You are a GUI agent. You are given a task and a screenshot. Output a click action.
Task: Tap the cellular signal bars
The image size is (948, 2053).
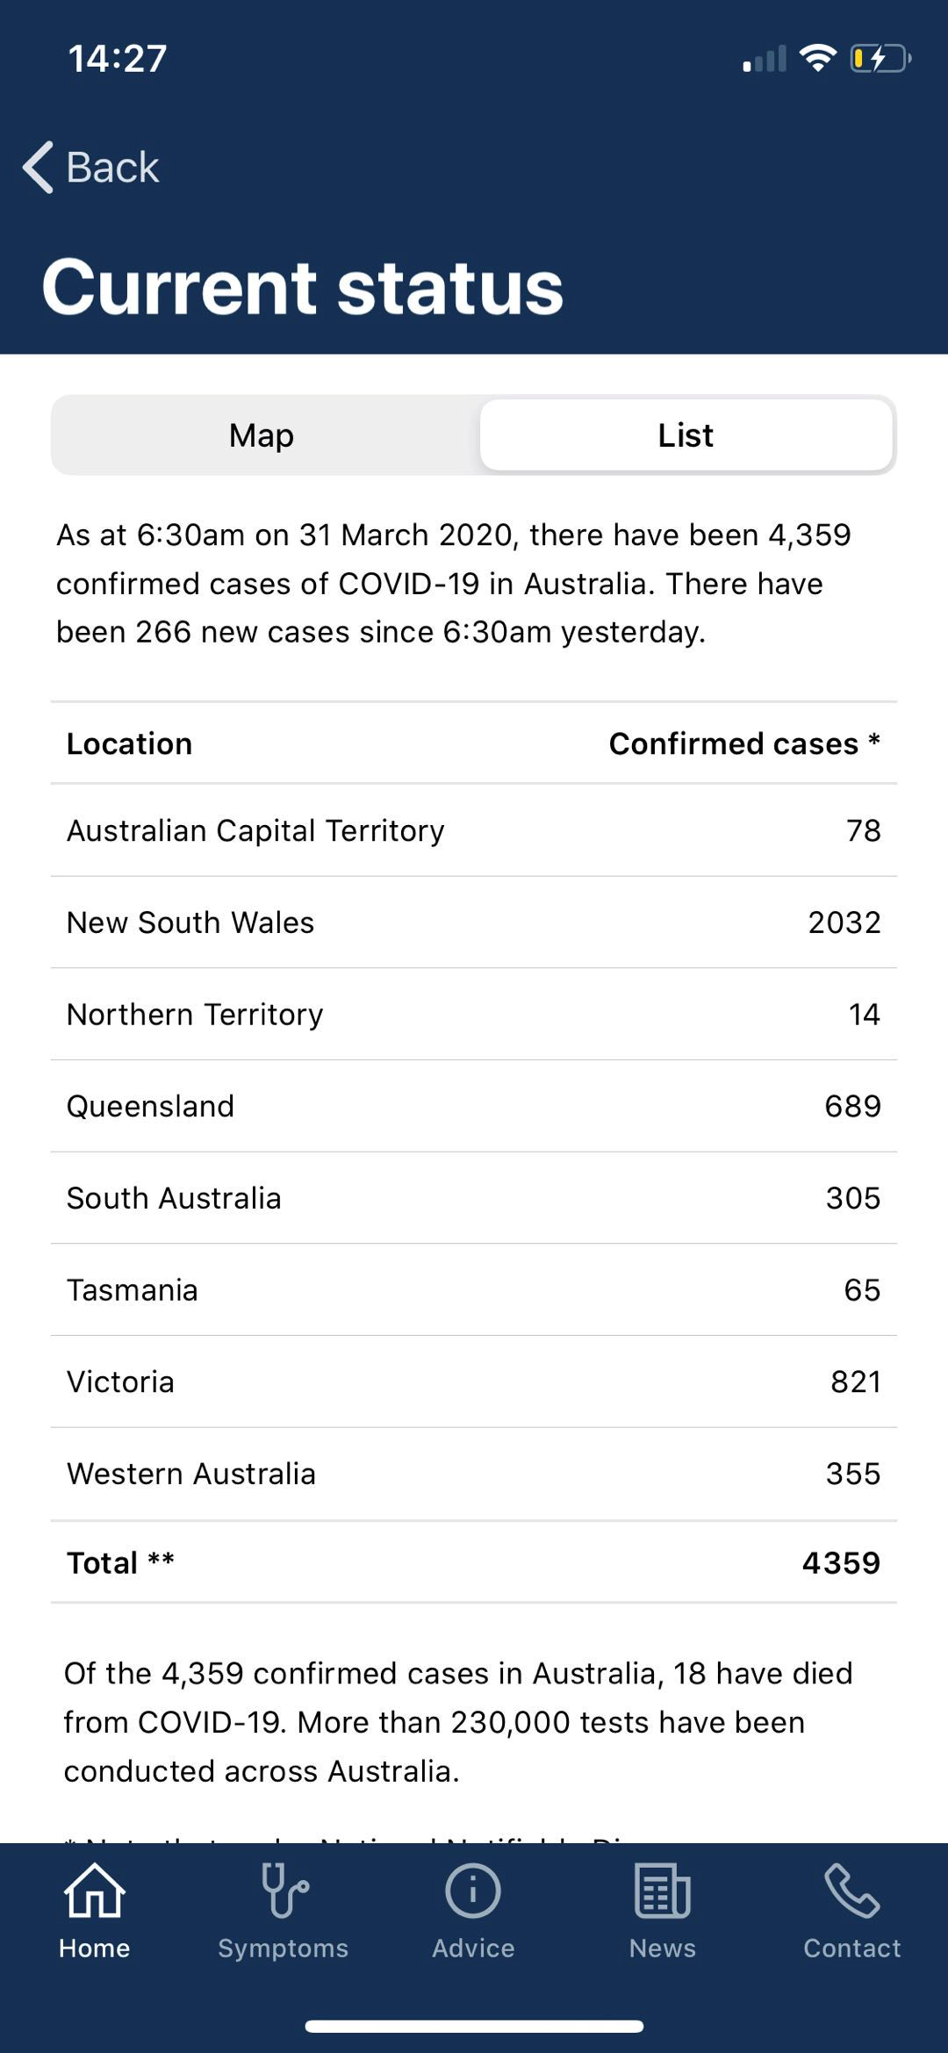point(765,59)
